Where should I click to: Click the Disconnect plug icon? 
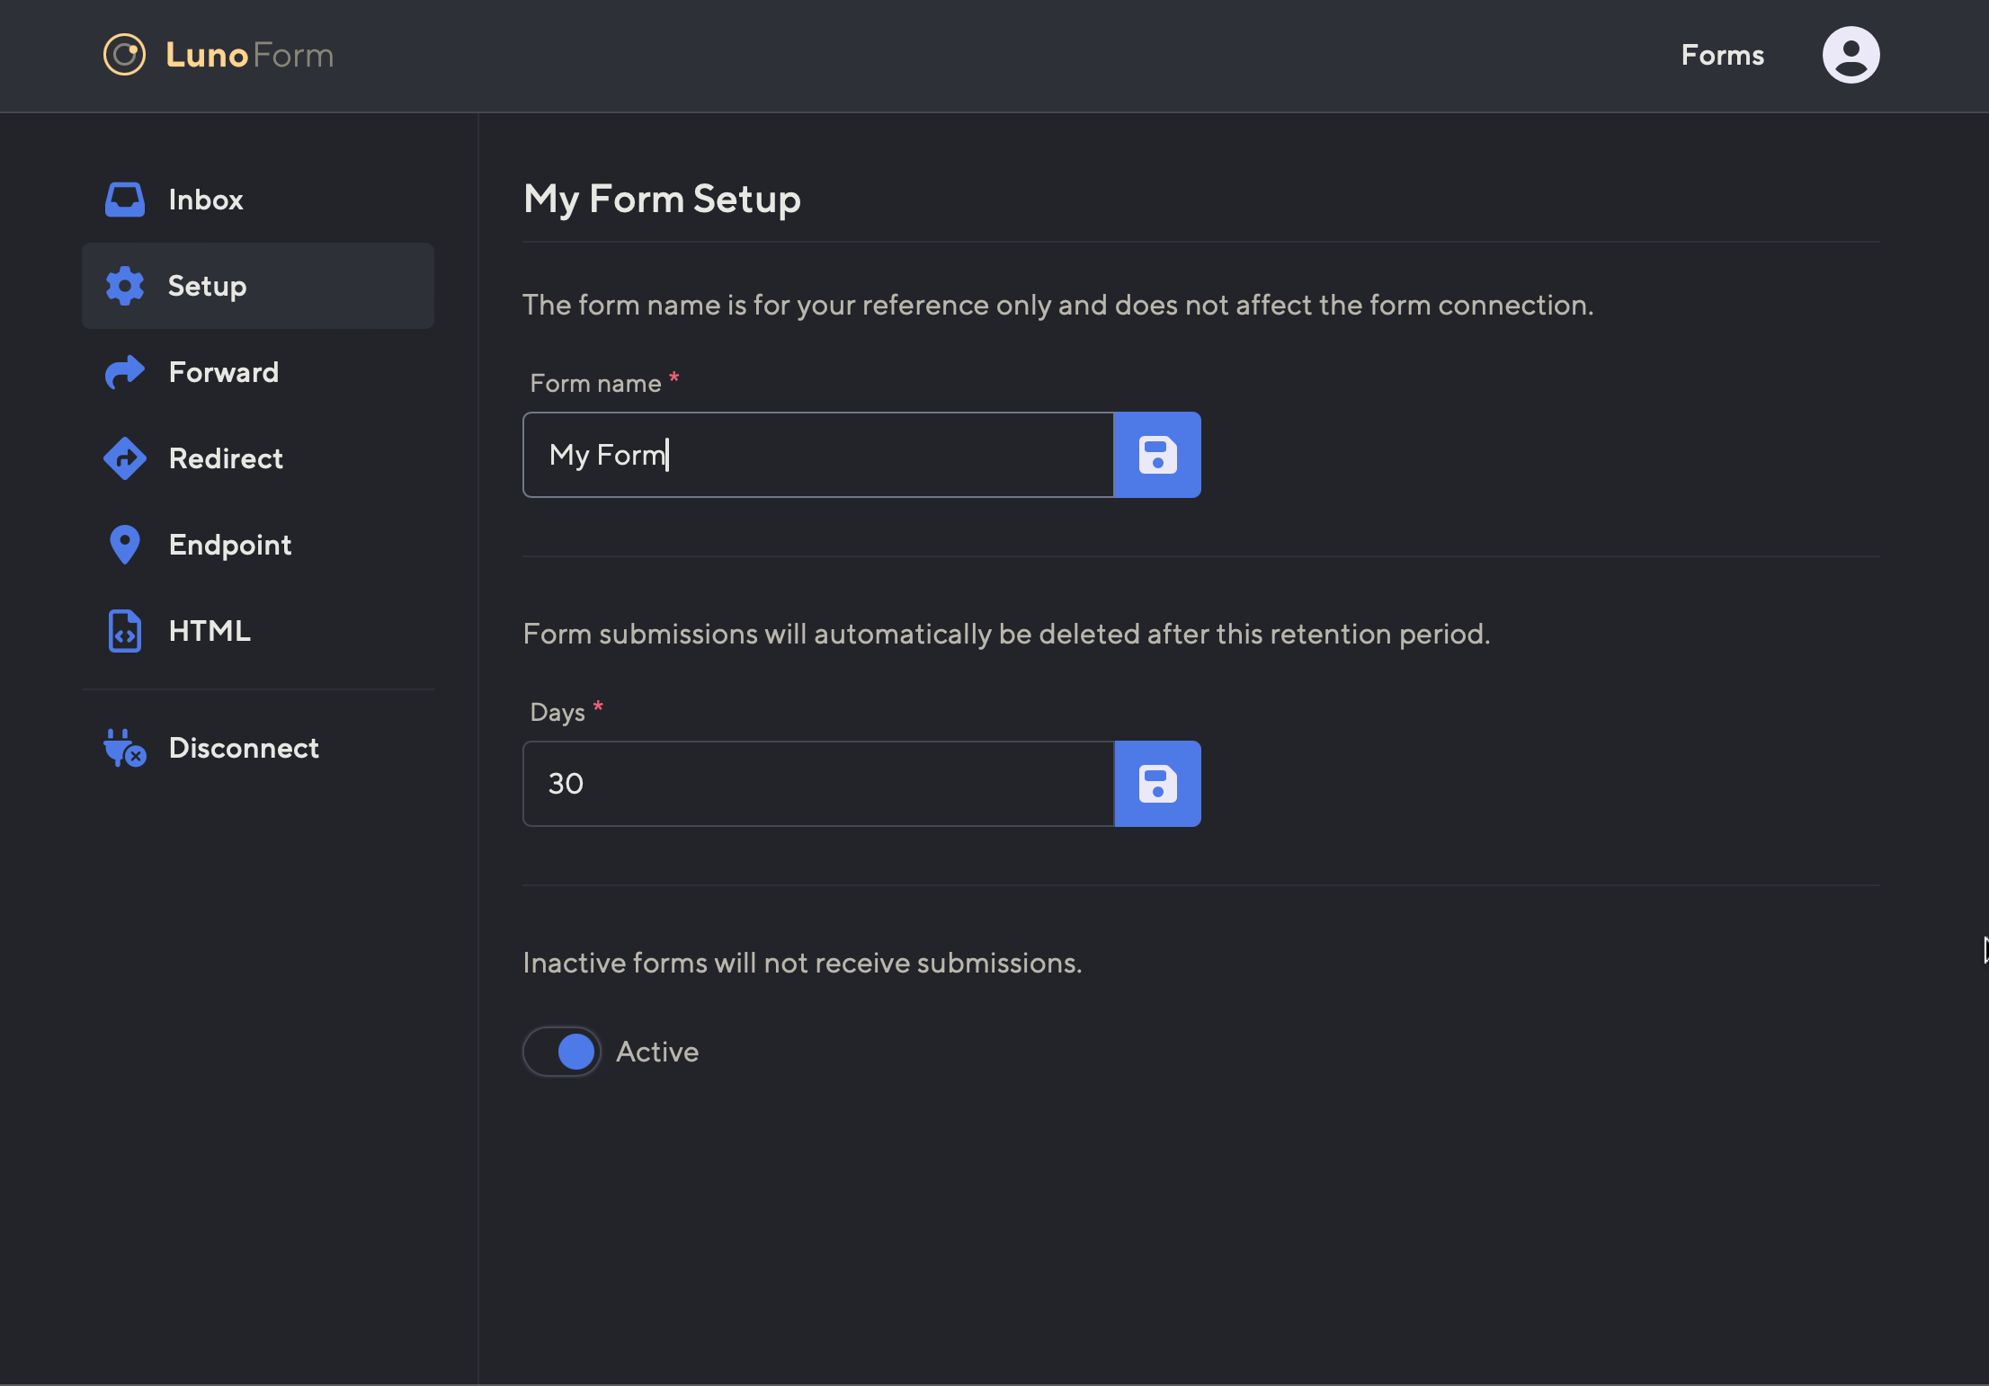[x=124, y=748]
